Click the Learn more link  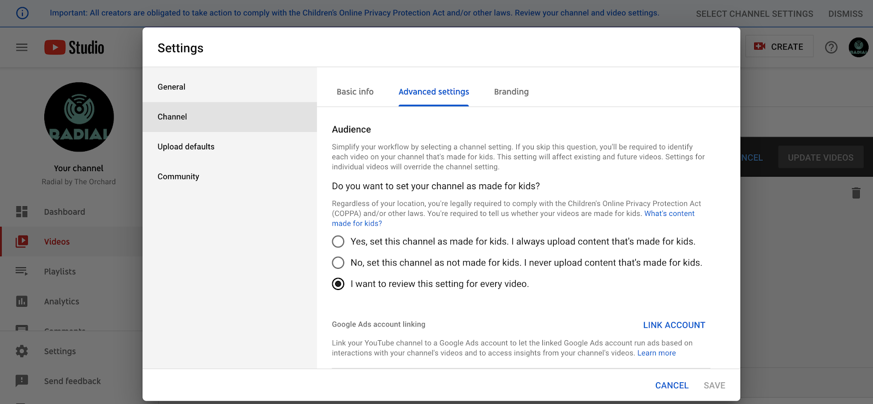(656, 353)
